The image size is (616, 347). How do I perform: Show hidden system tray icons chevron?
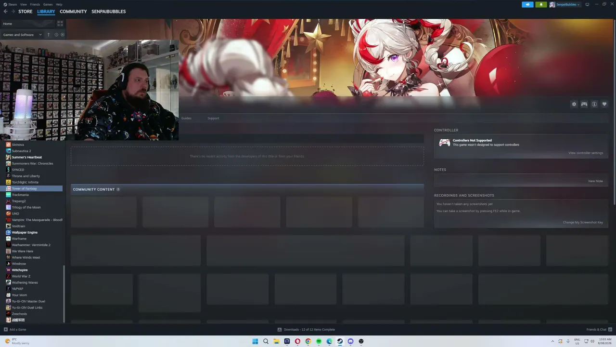552,341
